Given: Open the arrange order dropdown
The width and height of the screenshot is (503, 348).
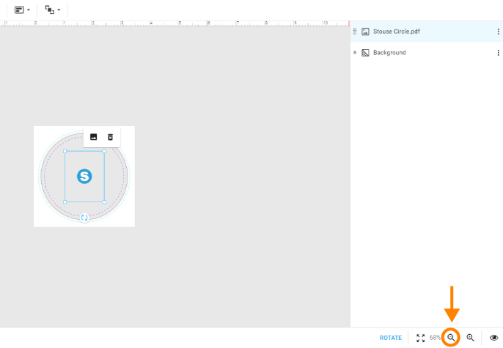Looking at the screenshot, I should 52,10.
